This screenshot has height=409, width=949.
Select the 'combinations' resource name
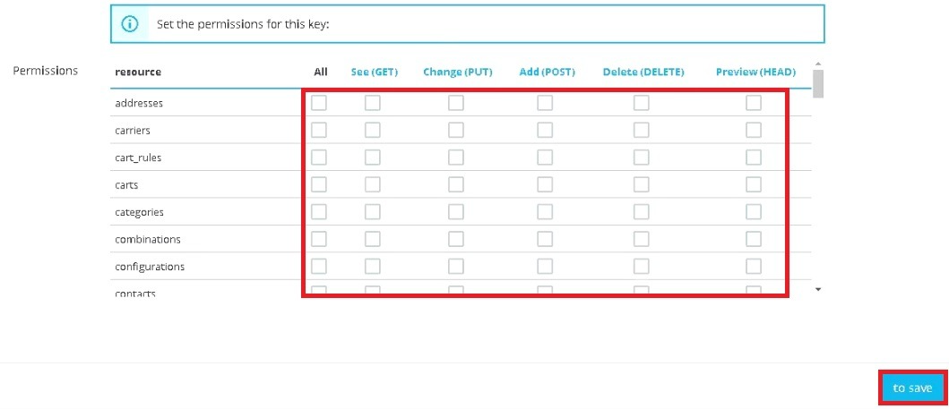pos(148,239)
